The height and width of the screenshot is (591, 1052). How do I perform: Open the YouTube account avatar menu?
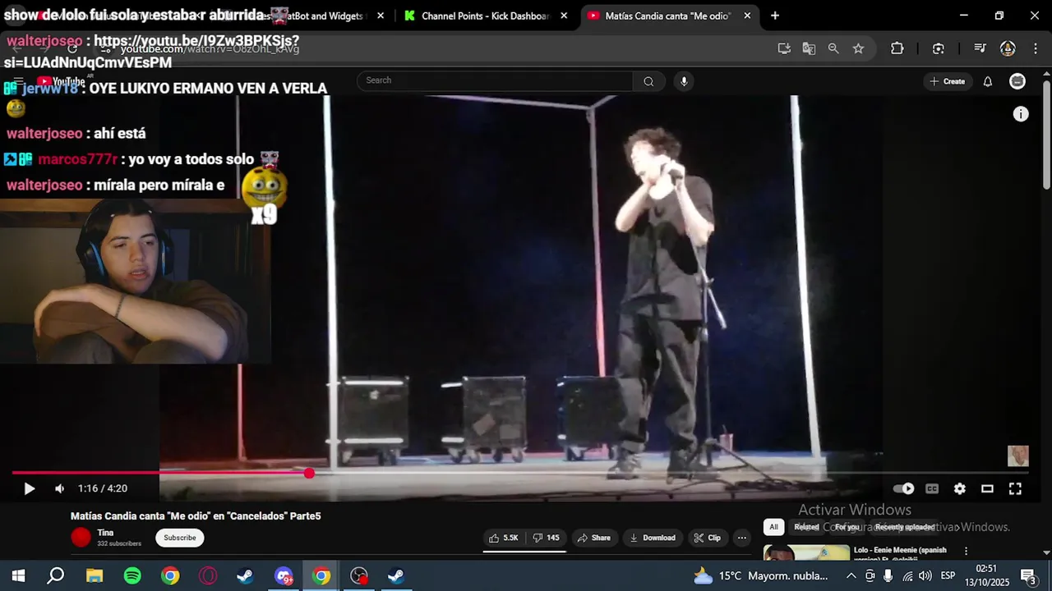(x=1017, y=81)
